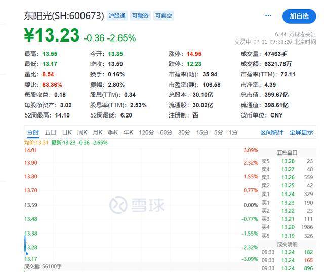Switch to the 分时 chart tab
The width and height of the screenshot is (324, 272).
[33, 132]
